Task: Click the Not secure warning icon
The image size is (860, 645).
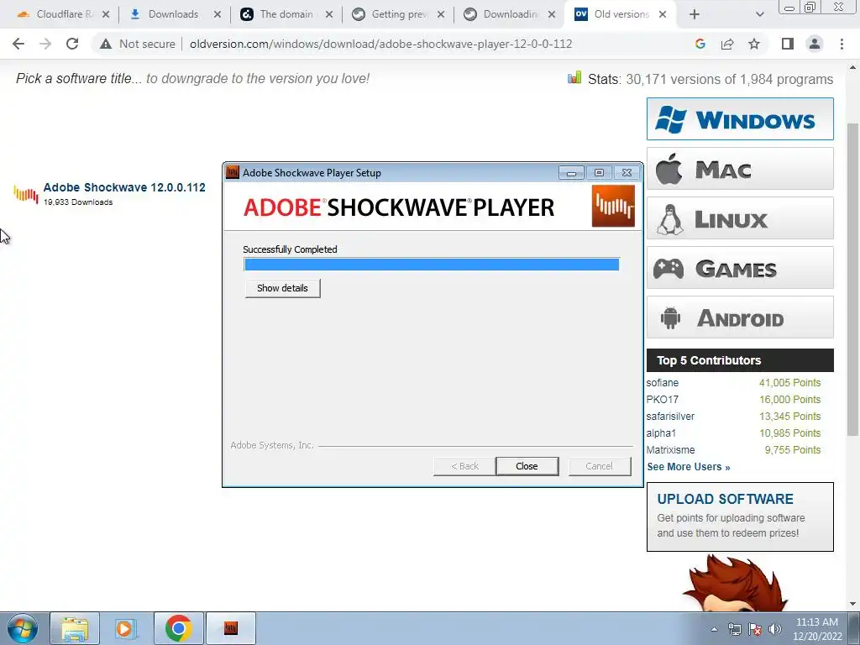Action: click(x=106, y=44)
